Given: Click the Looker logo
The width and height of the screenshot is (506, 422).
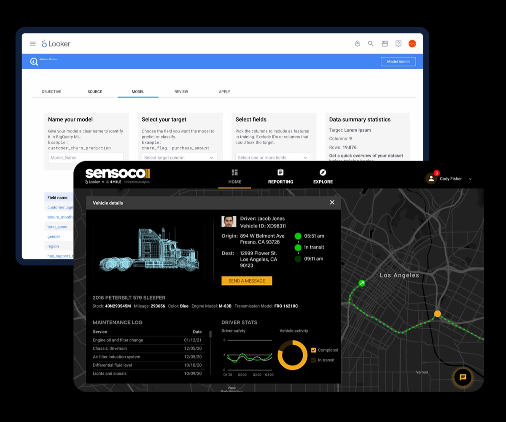Looking at the screenshot, I should click(56, 43).
